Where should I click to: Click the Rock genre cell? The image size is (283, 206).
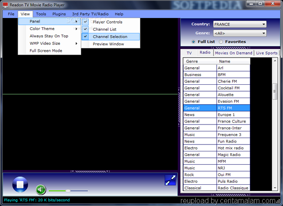point(200,175)
